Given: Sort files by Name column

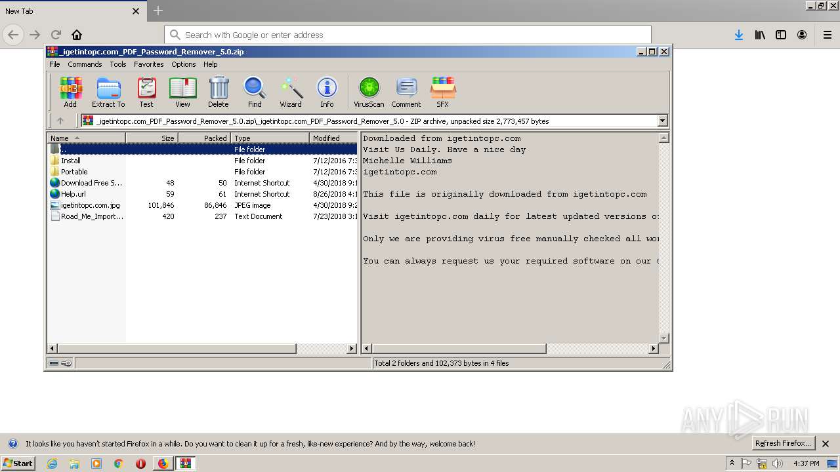Looking at the screenshot, I should click(x=87, y=138).
